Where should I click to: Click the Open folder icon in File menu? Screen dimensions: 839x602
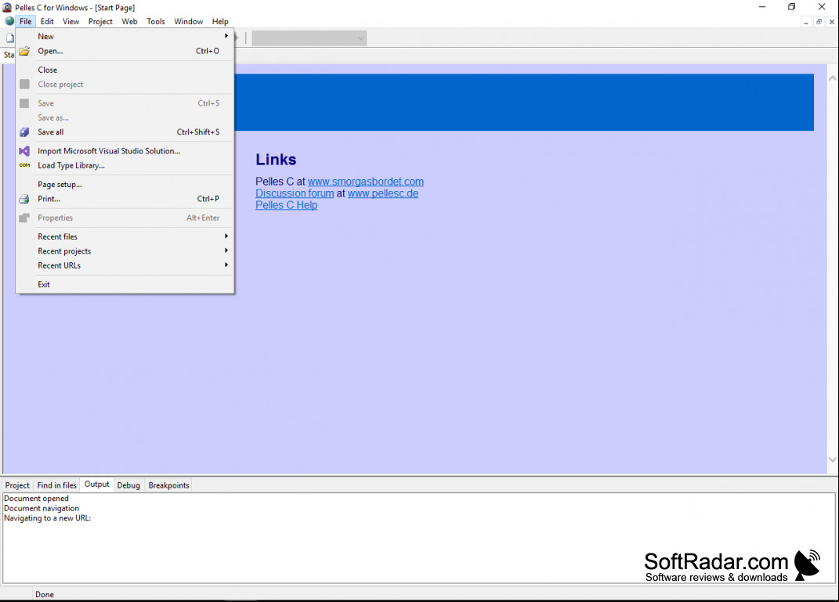24,52
